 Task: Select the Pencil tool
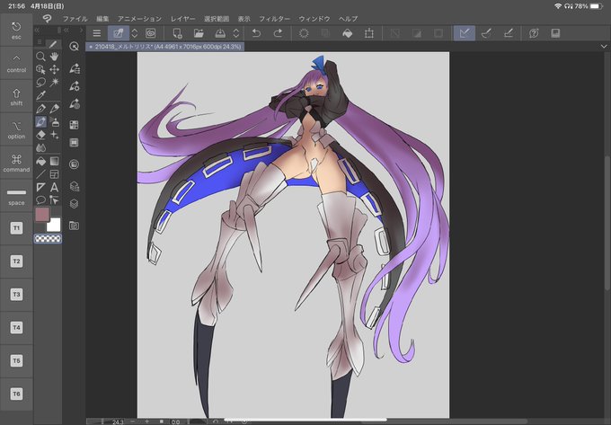[54, 109]
